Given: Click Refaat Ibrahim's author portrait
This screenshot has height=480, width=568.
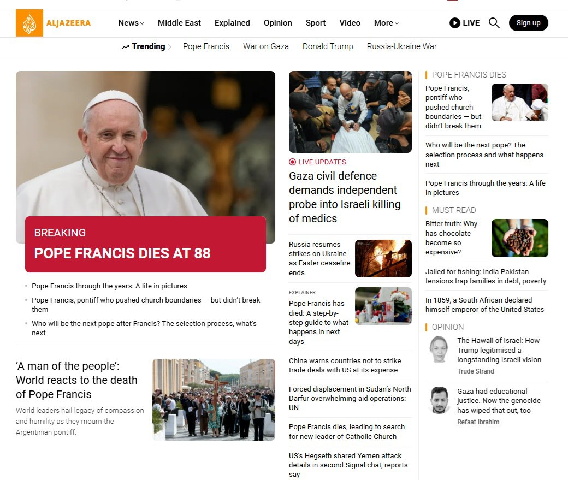Looking at the screenshot, I should 439,400.
